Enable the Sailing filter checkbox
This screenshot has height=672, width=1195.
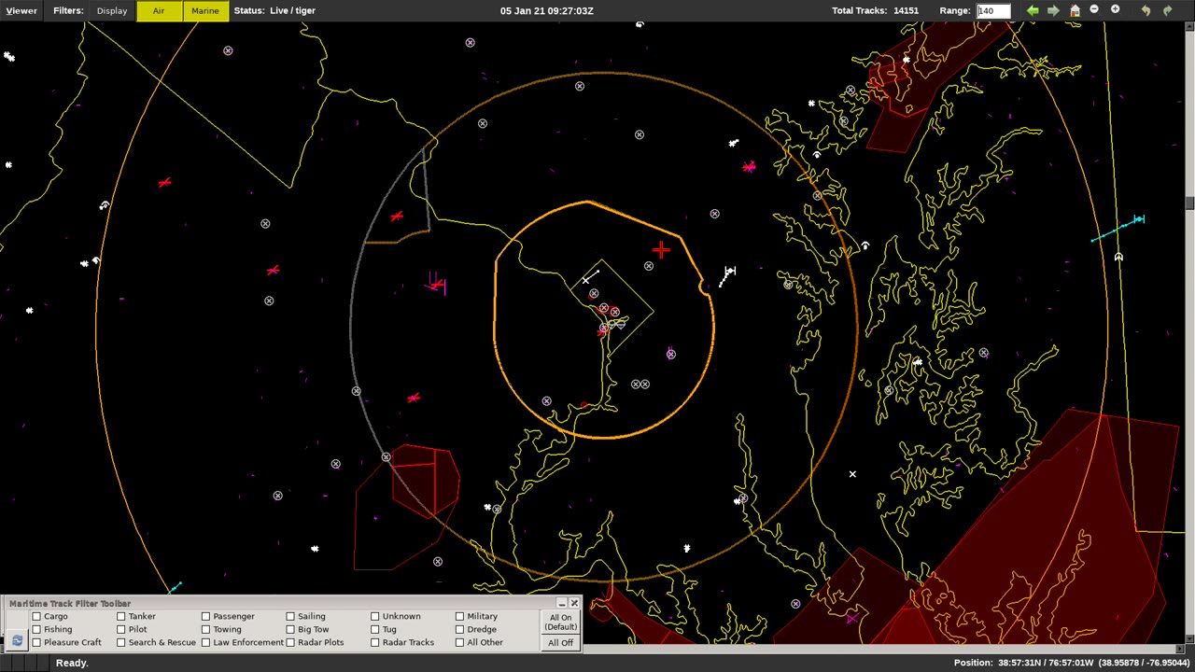point(290,616)
